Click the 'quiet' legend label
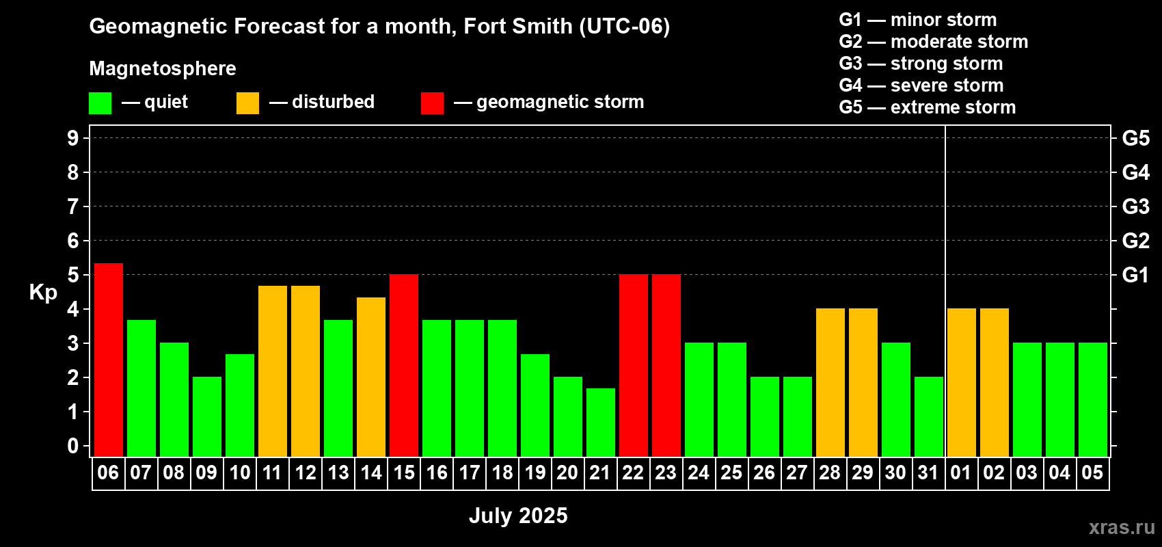 click(x=166, y=103)
